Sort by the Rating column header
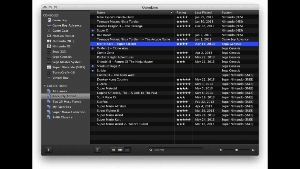This screenshot has width=300, height=169. coord(184,13)
